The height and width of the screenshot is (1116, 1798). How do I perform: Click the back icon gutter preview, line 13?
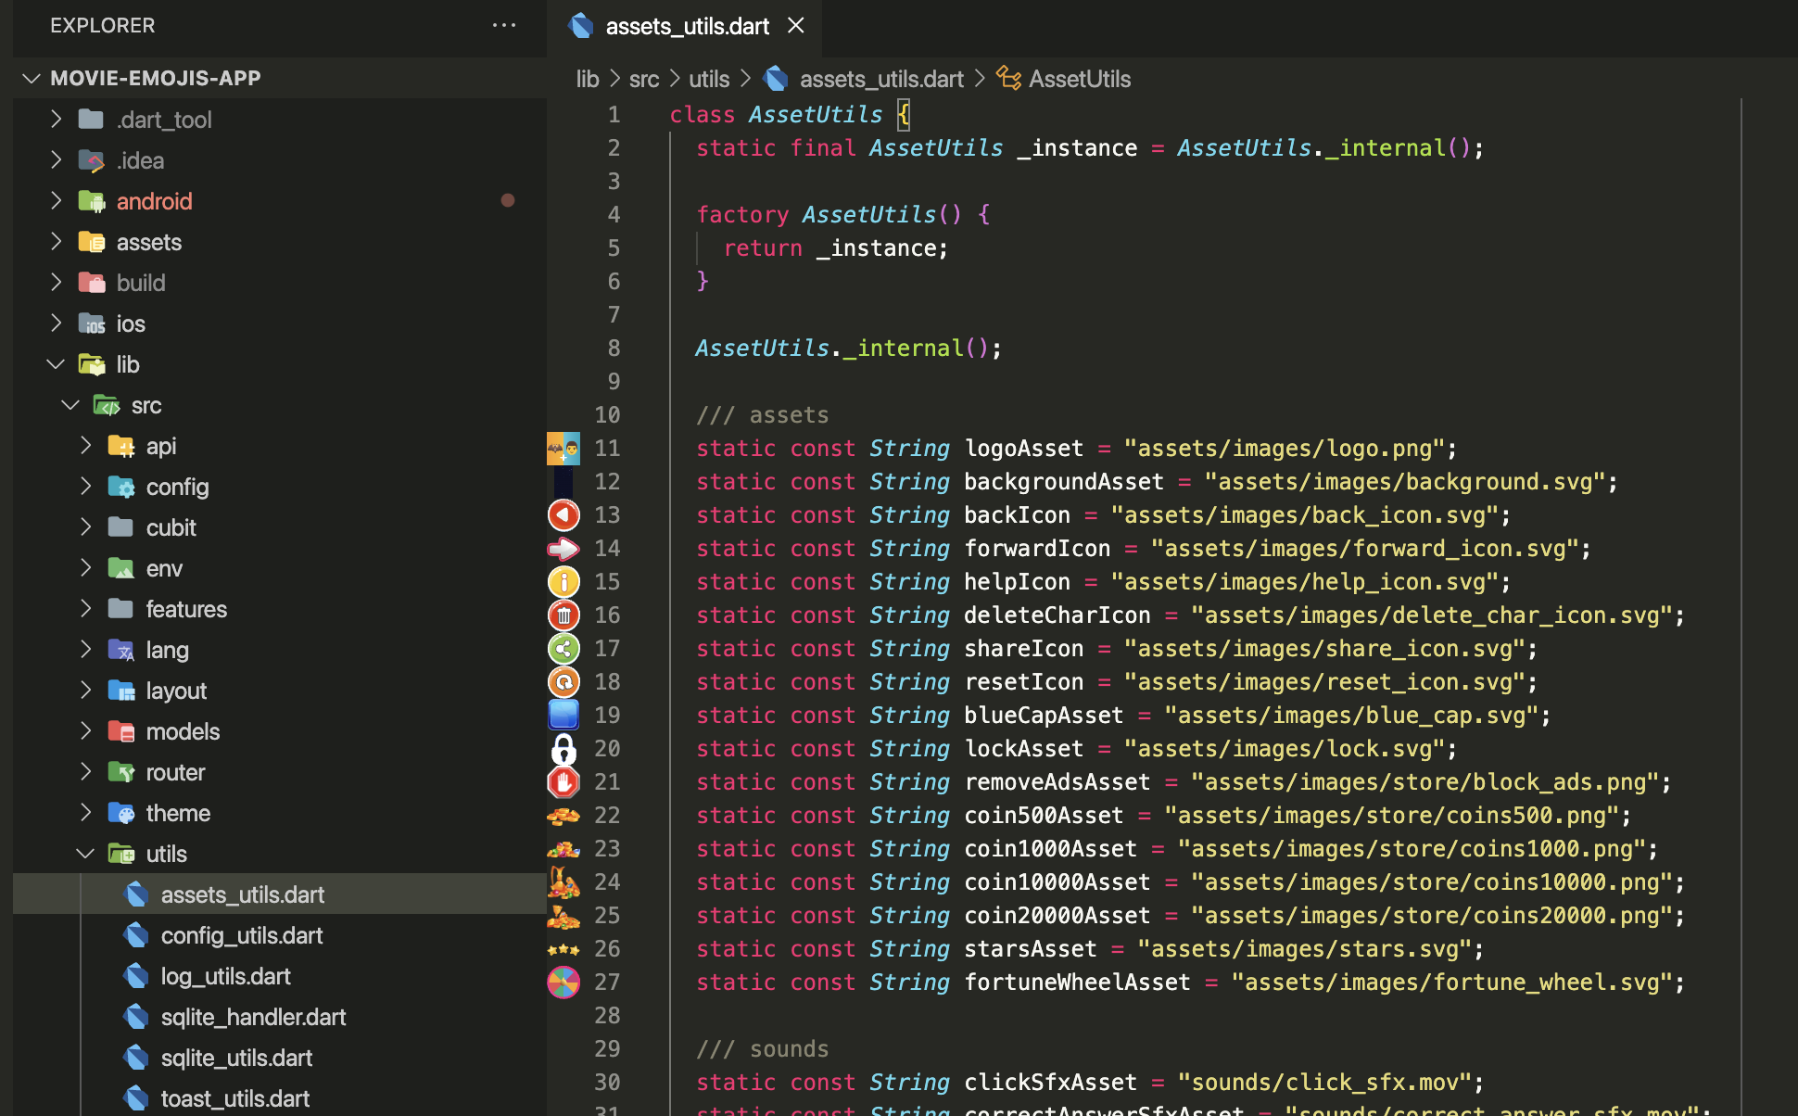point(563,515)
